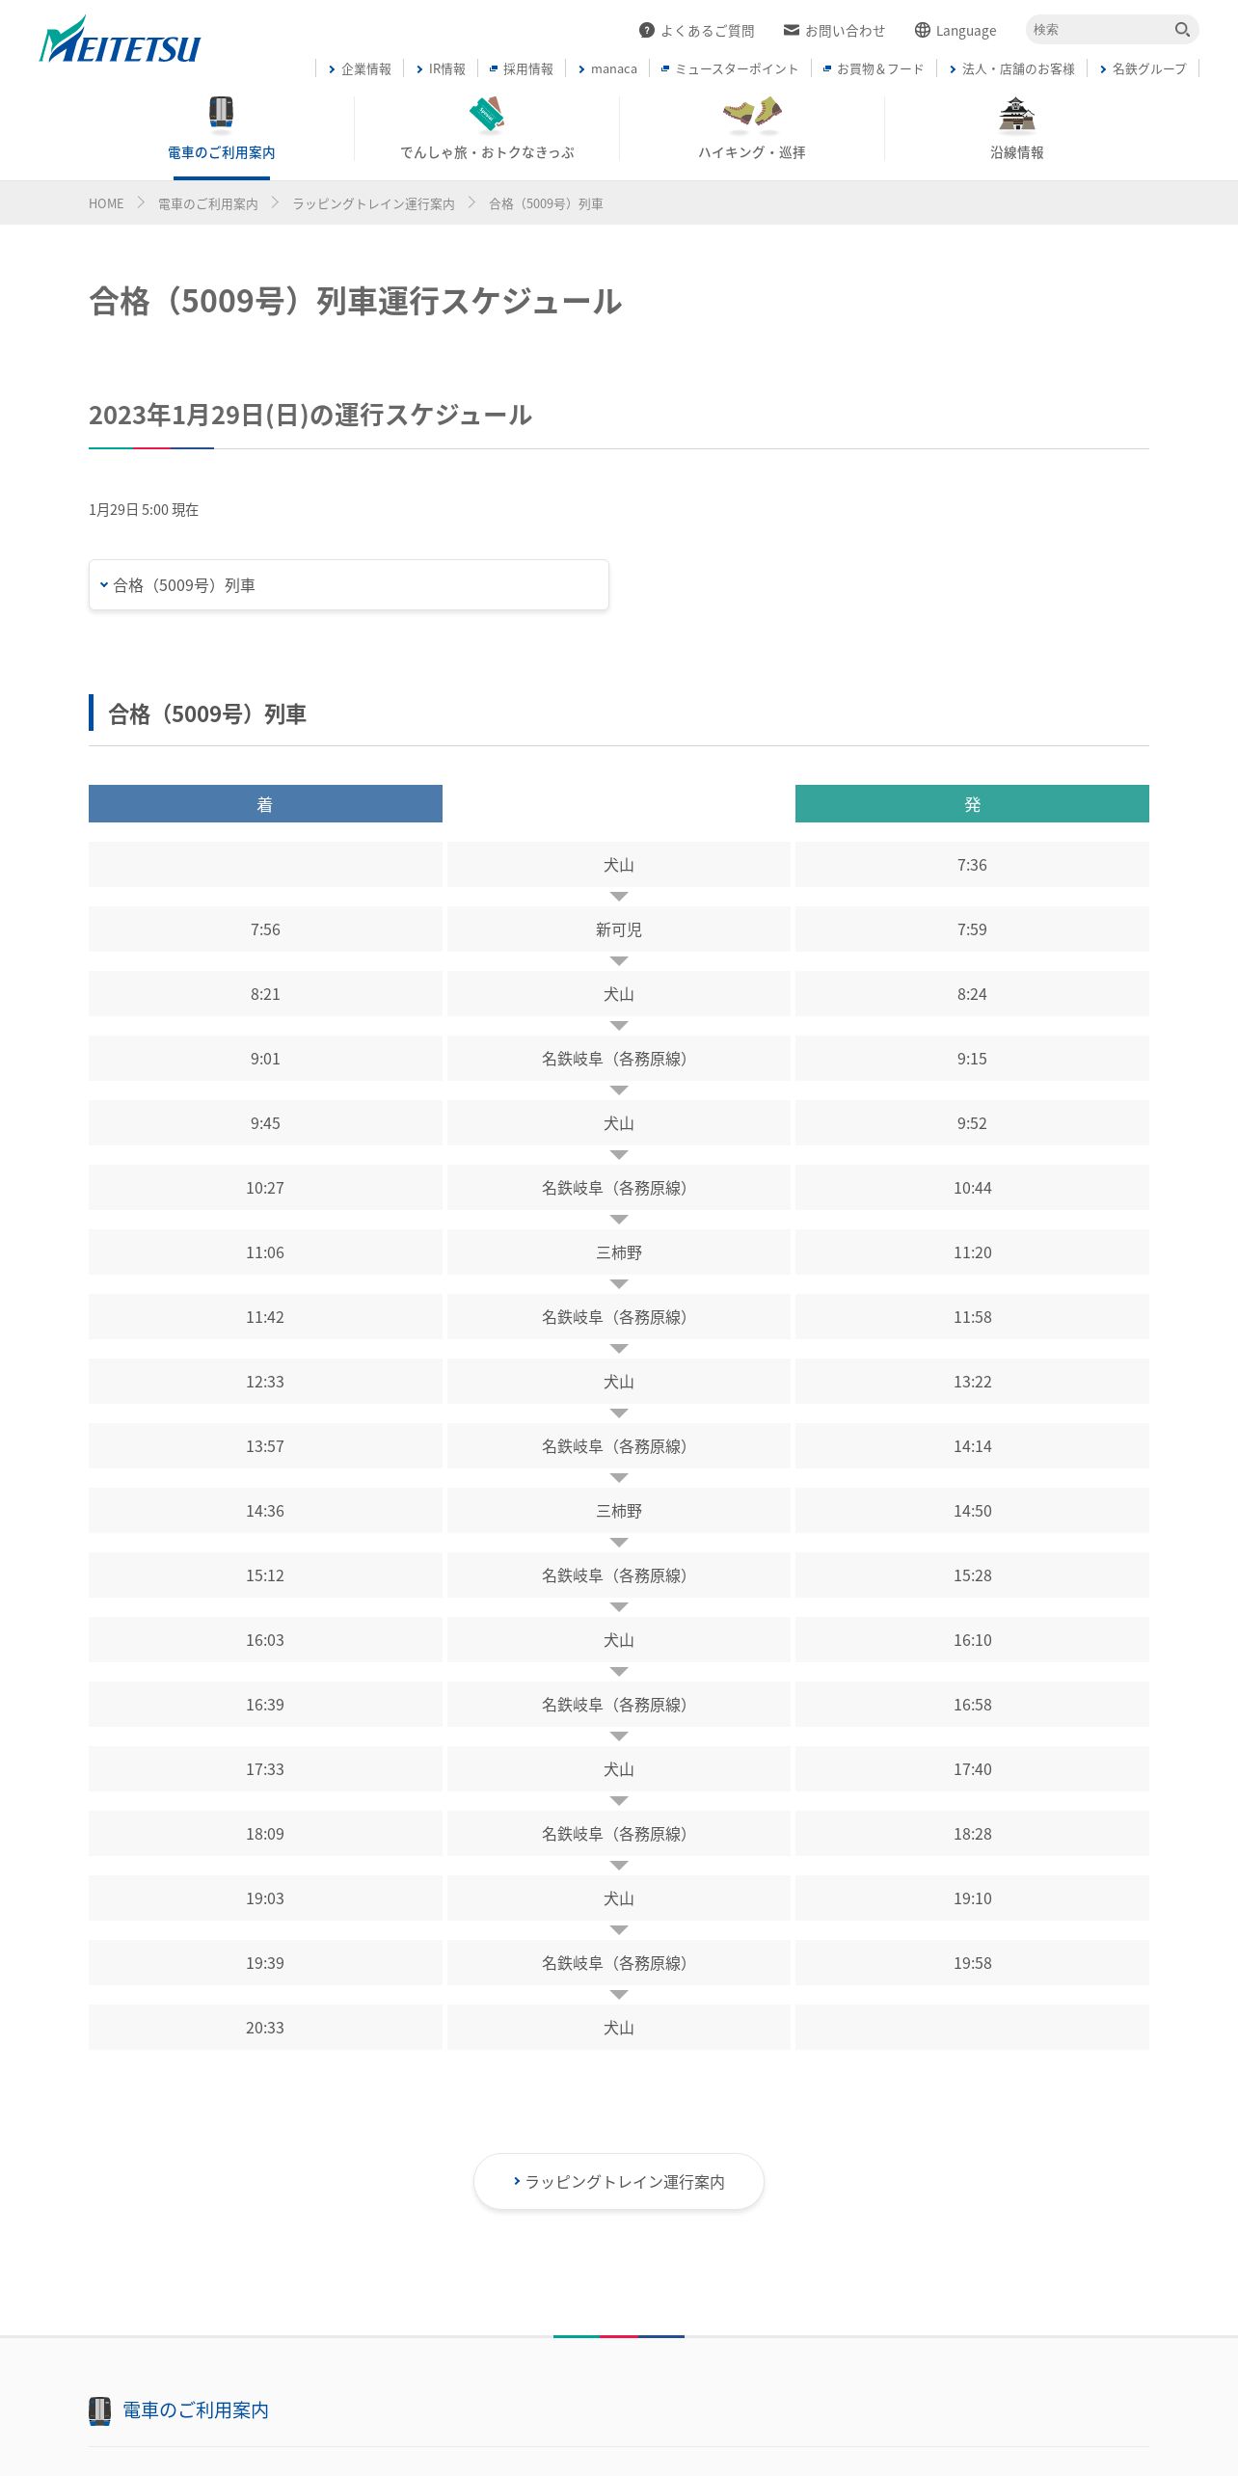Viewport: 1238px width, 2476px height.
Task: Click ラッピングトレイン運行案内 in the breadcrumb
Action: 373,203
